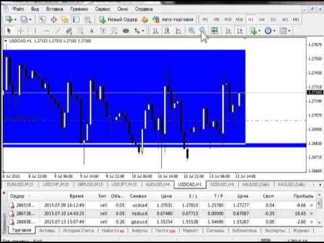
Task: Select the Fibonacci Retracement tool
Action: tap(80, 30)
